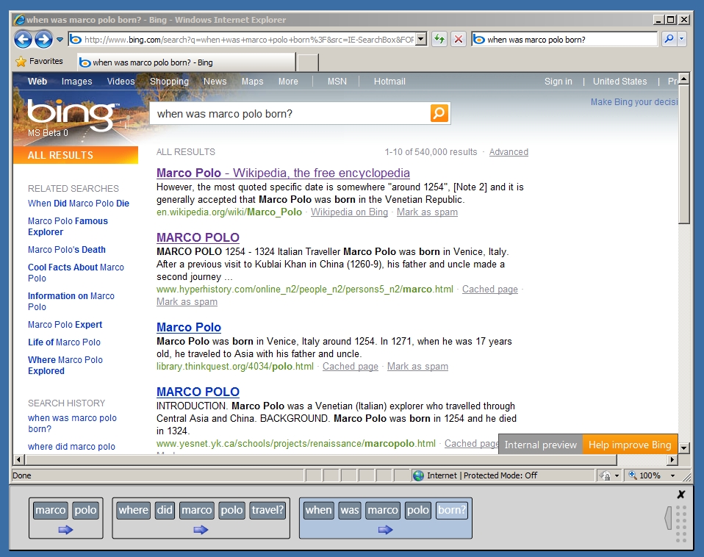Click the Bing page search text field
The image size is (704, 557).
point(290,114)
